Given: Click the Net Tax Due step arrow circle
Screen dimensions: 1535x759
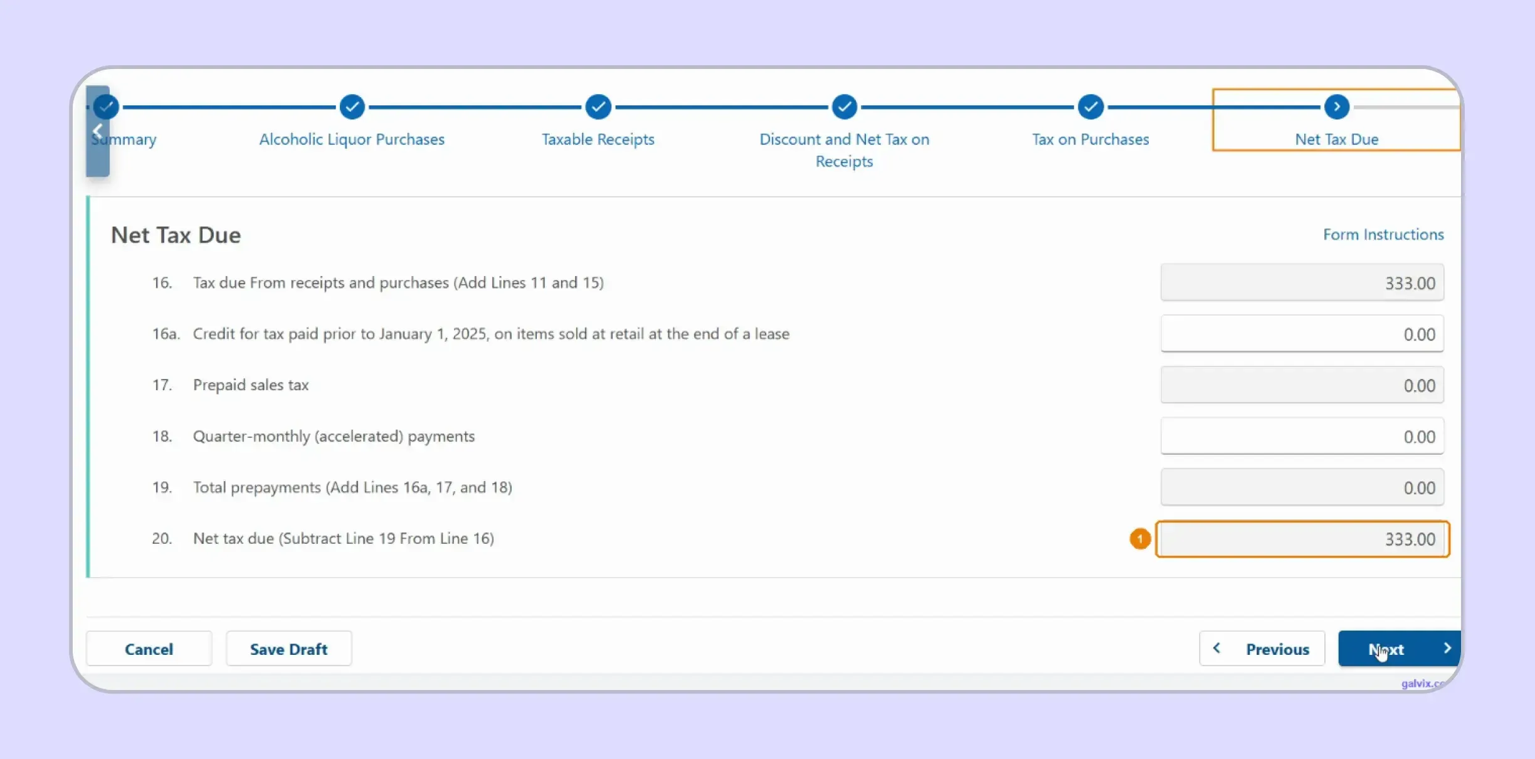Looking at the screenshot, I should (x=1337, y=107).
